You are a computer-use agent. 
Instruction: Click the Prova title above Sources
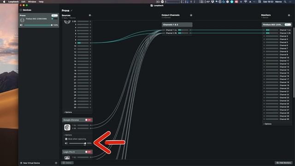click(x=65, y=11)
